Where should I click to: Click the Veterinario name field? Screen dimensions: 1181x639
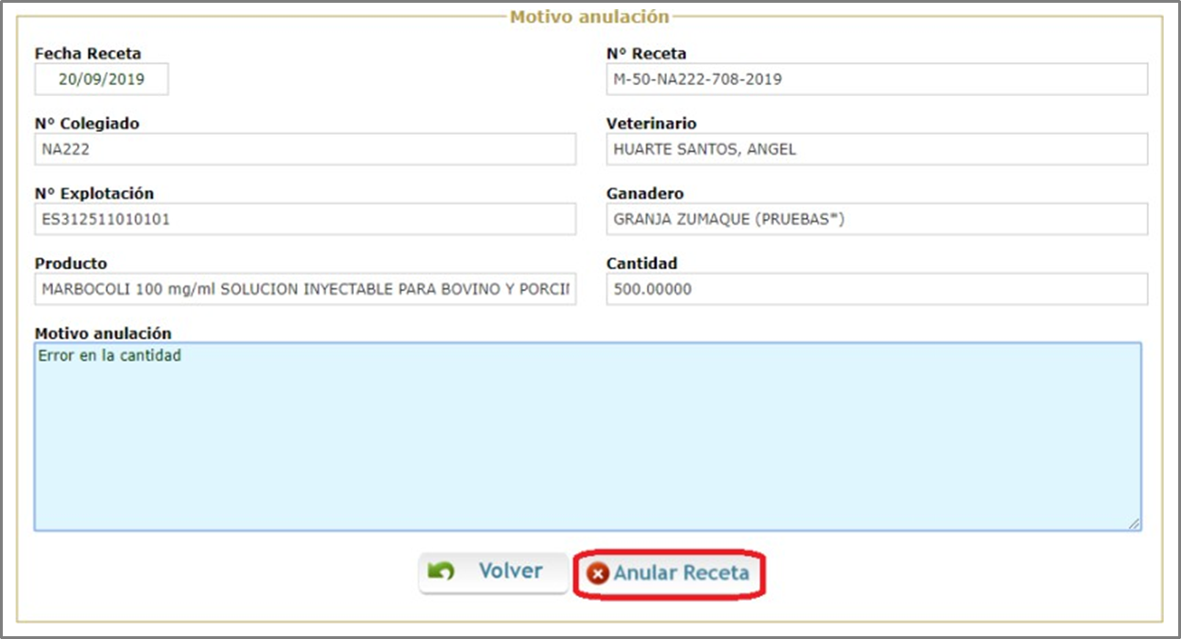[x=876, y=149]
